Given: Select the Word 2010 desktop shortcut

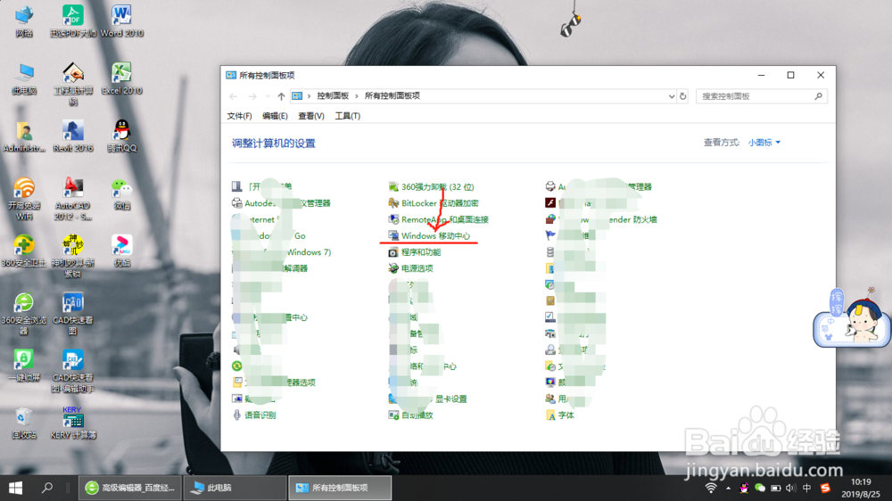Looking at the screenshot, I should (121, 21).
